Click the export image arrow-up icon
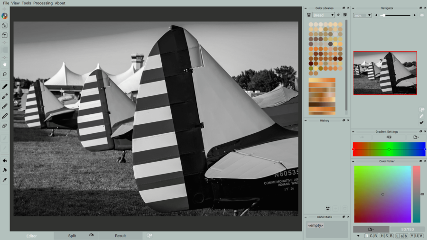Viewport: 427px width, 240px height. [x=5, y=36]
